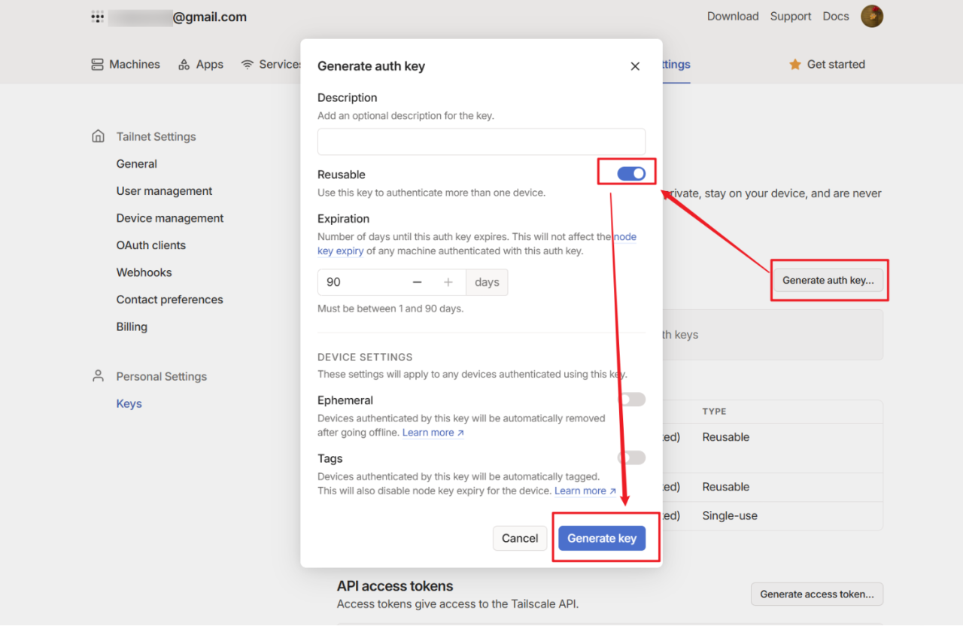Click the Generate access token... button
963x626 pixels.
817,594
